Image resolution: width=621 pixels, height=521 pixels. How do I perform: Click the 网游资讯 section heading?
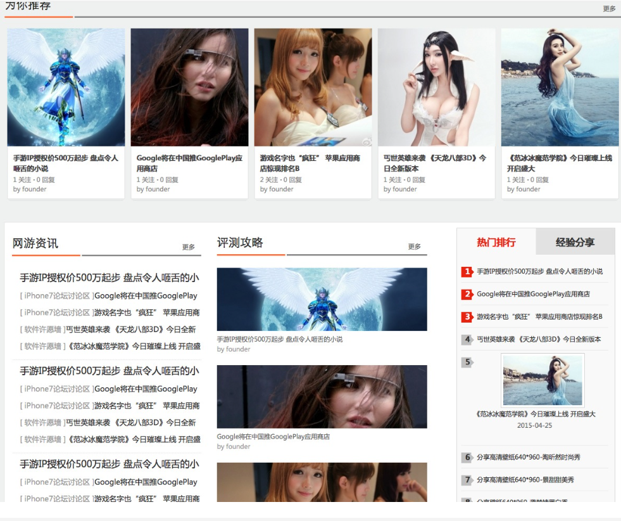35,243
